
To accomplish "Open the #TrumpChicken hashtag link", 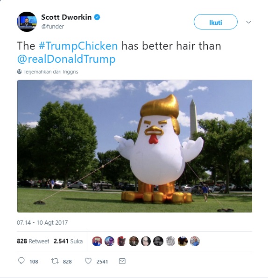I will 78,46.
